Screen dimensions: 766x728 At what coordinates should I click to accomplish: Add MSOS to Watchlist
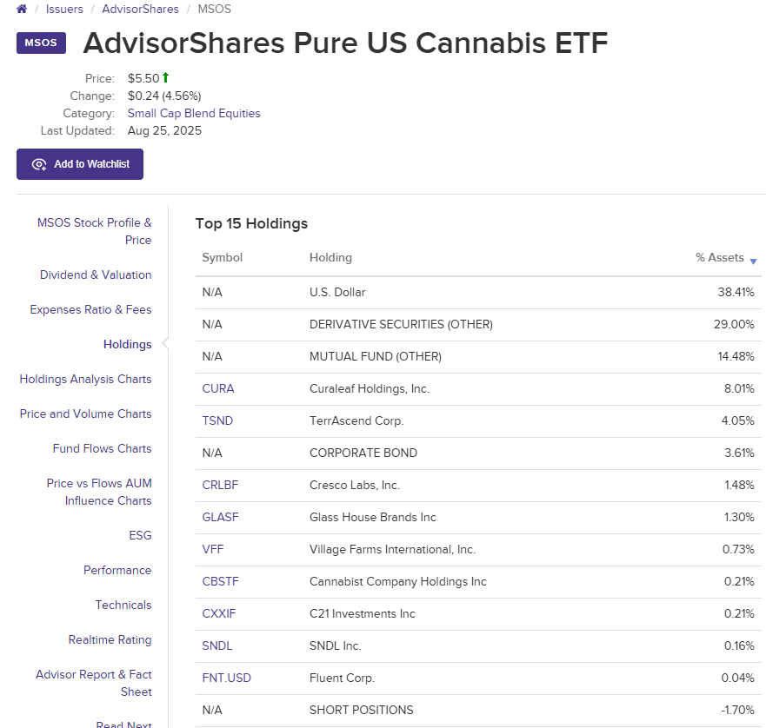click(80, 164)
